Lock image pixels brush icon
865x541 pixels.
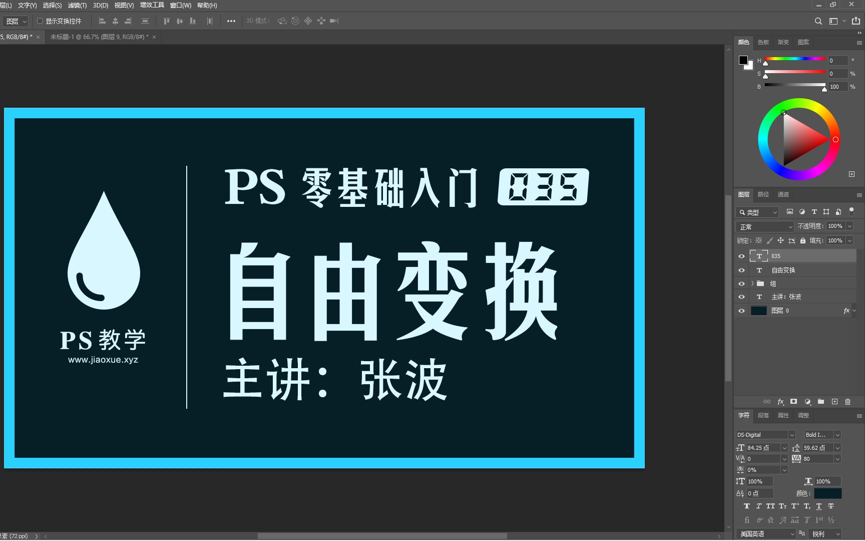pyautogui.click(x=770, y=240)
